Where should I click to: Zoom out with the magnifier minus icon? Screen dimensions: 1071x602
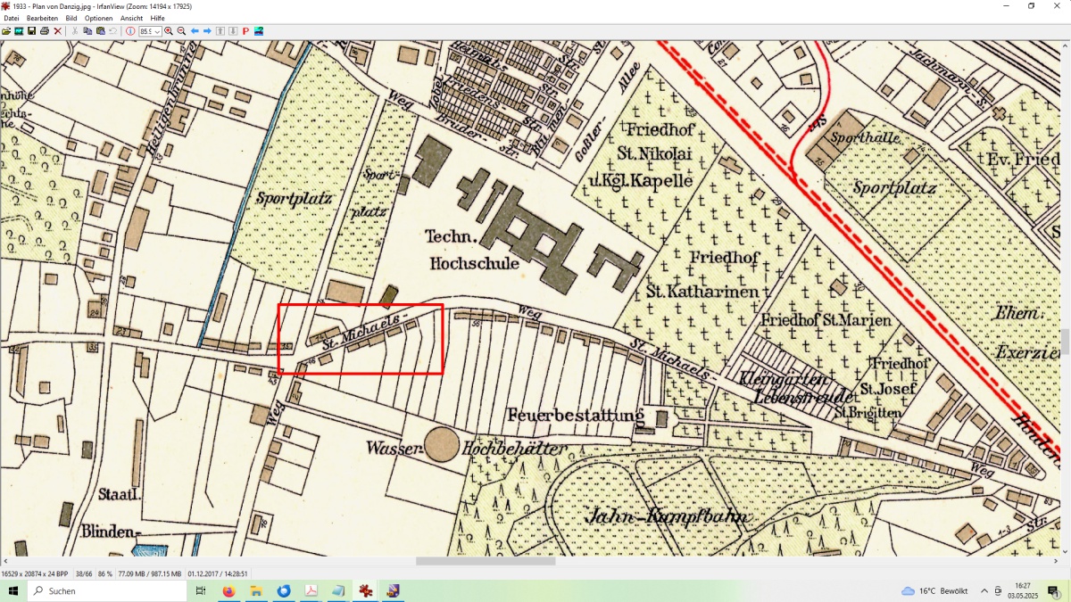pyautogui.click(x=181, y=31)
